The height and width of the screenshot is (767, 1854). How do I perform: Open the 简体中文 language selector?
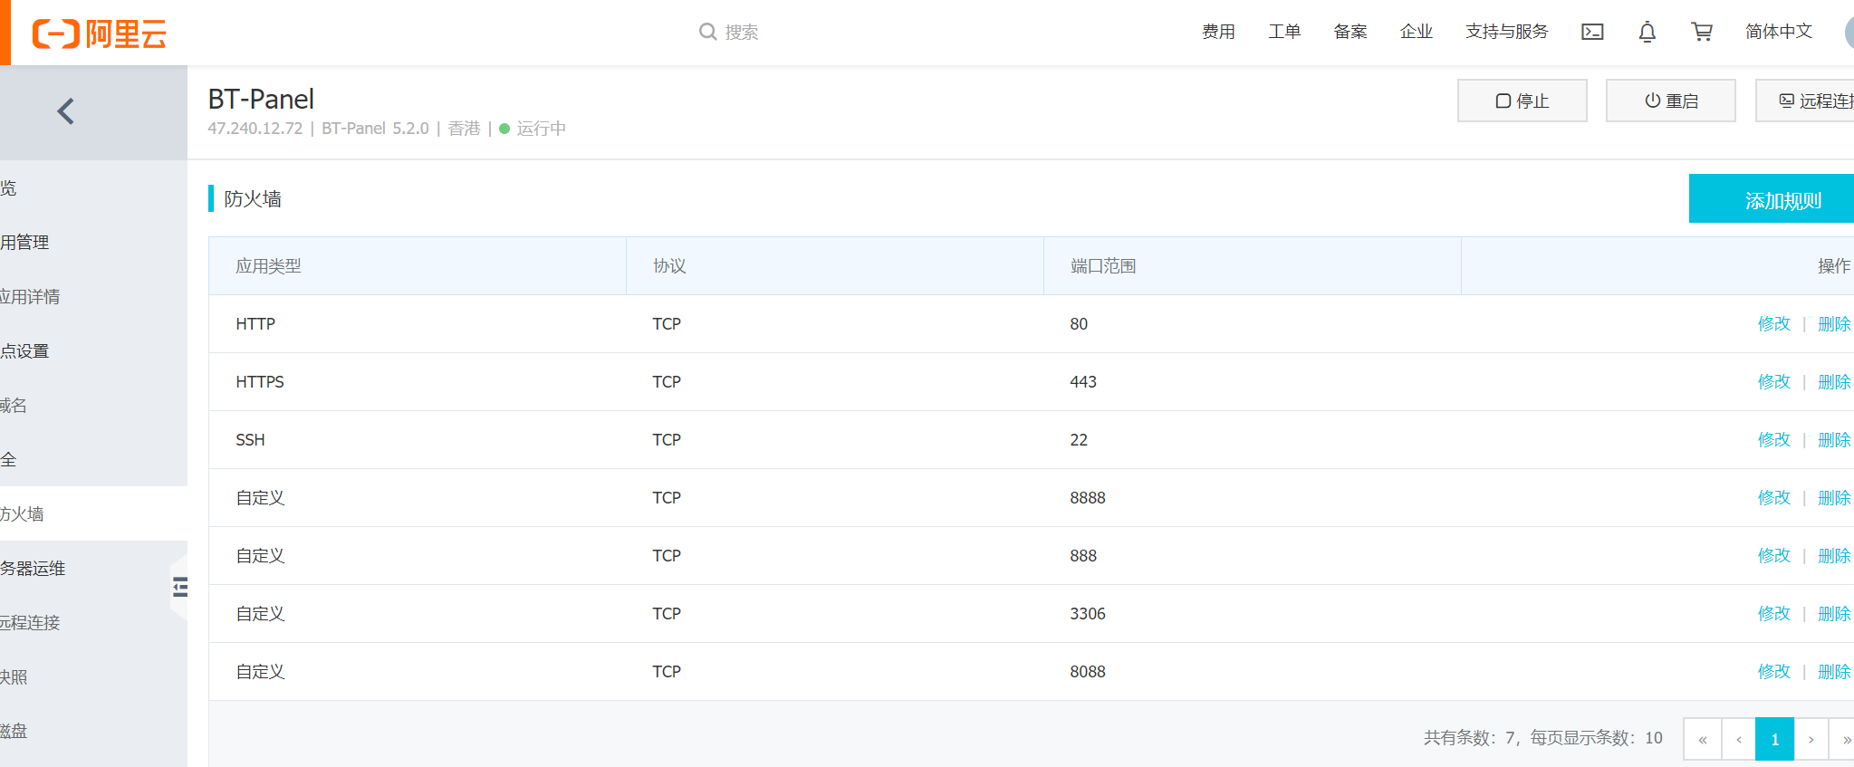[x=1779, y=32]
